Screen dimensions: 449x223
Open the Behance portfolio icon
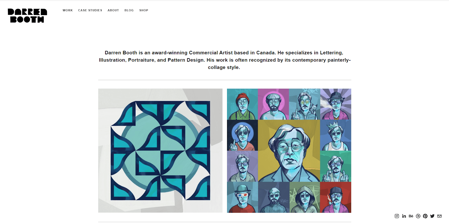pos(411,216)
